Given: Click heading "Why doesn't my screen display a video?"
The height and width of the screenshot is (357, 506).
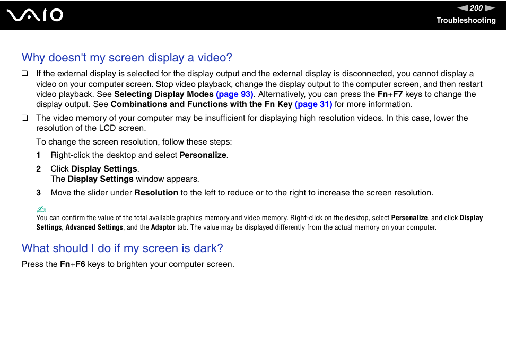Looking at the screenshot, I should [x=127, y=58].
